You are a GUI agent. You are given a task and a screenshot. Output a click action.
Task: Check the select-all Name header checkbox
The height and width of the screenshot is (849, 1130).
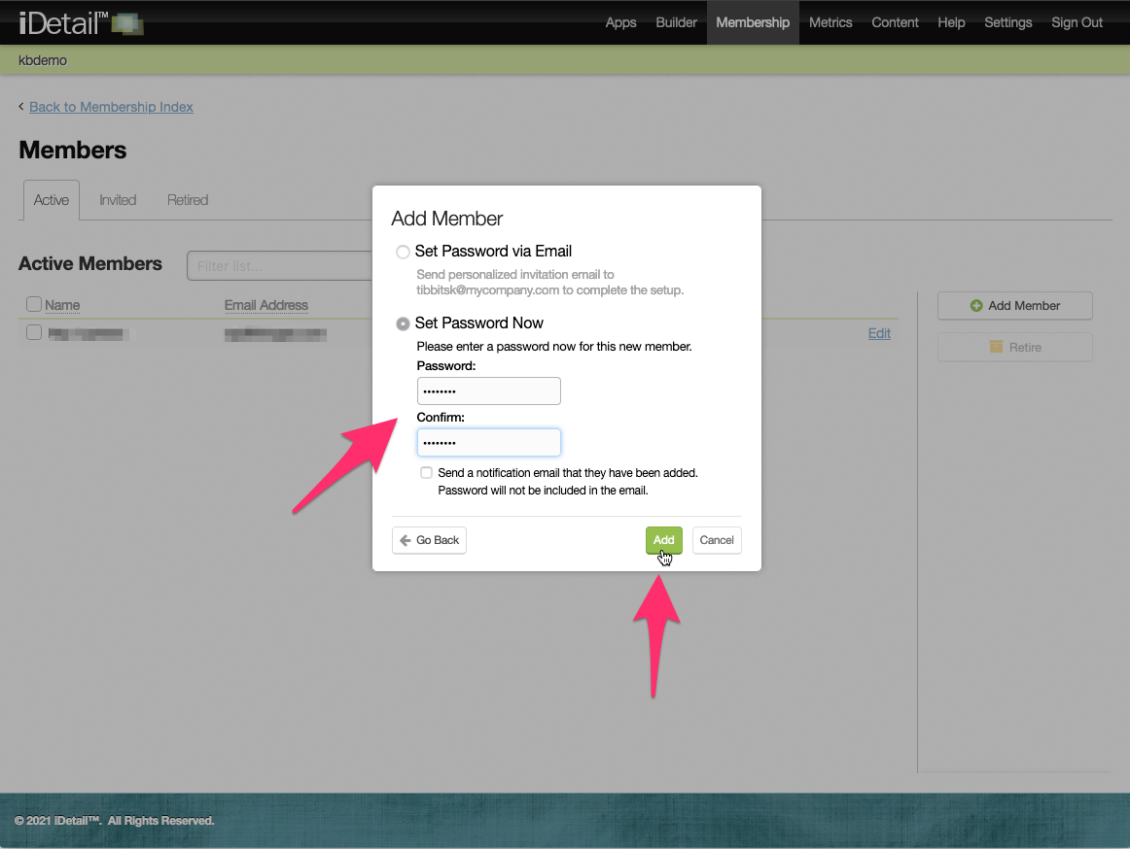coord(34,304)
